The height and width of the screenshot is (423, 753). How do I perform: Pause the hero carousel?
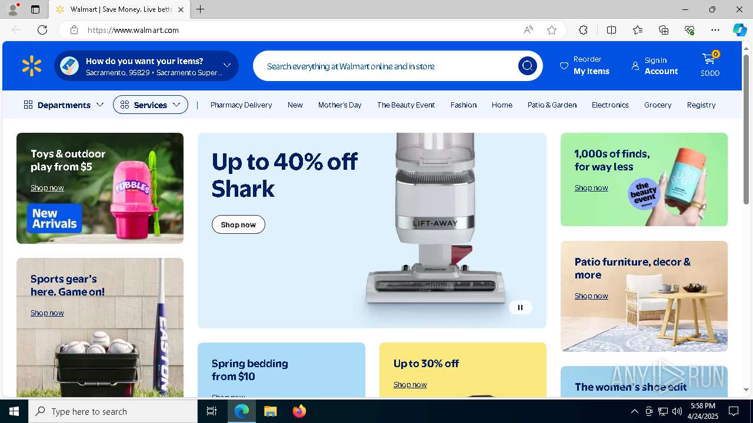(520, 307)
